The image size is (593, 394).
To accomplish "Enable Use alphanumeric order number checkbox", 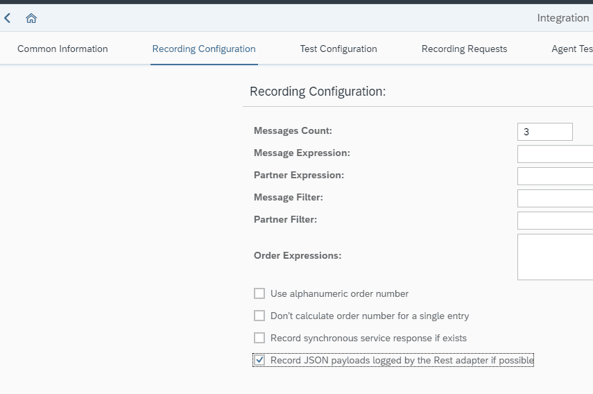I will coord(259,293).
